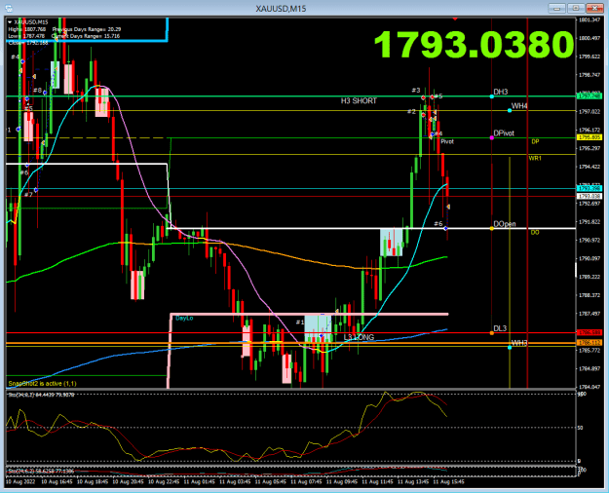
Task: Click the white 1793.038 current price tag
Action: pyautogui.click(x=590, y=196)
